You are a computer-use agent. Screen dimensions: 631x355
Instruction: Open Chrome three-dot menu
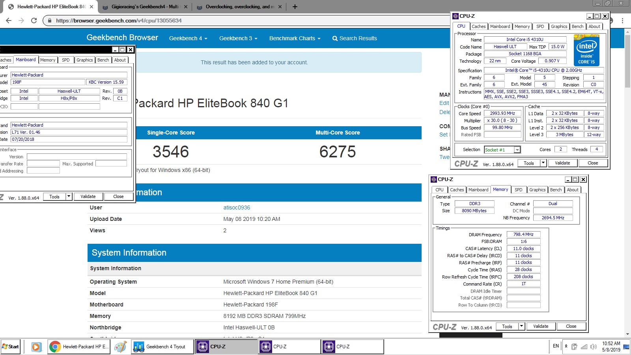pyautogui.click(x=622, y=21)
